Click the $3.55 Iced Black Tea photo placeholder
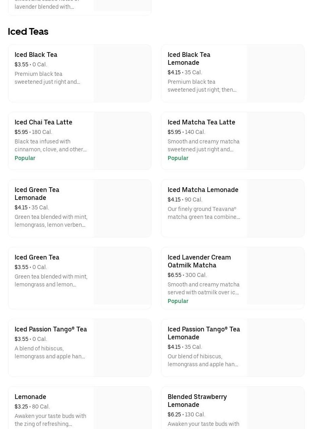Image resolution: width=318 pixels, height=429 pixels. (123, 73)
